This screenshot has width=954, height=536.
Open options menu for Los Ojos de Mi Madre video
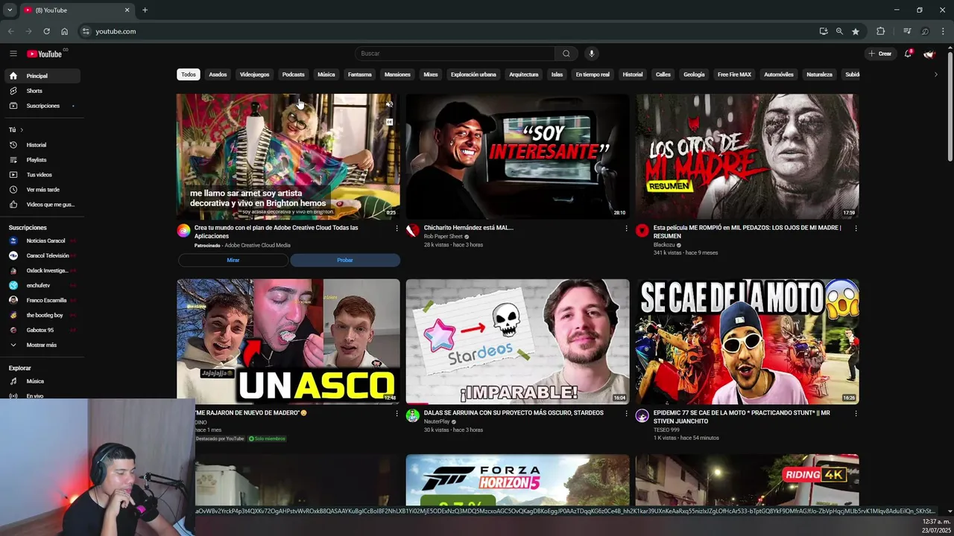(x=856, y=229)
